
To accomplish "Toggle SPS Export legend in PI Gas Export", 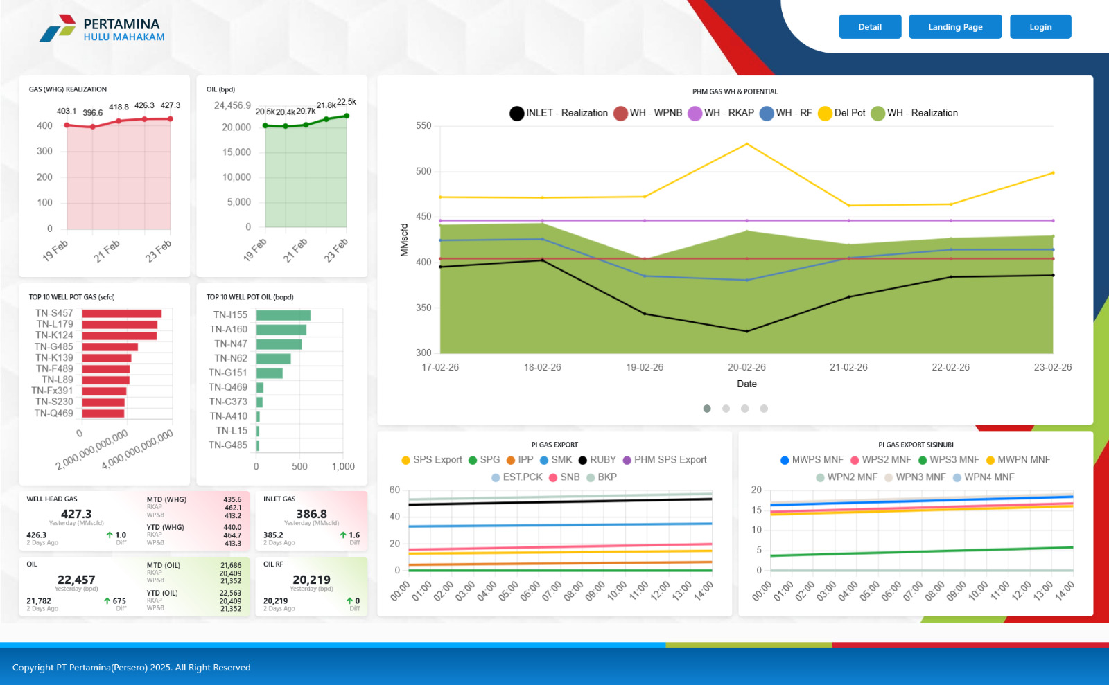I will point(431,460).
